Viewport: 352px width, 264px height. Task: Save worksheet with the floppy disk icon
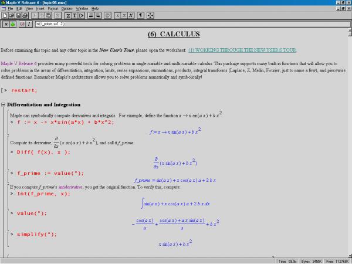point(18,15)
